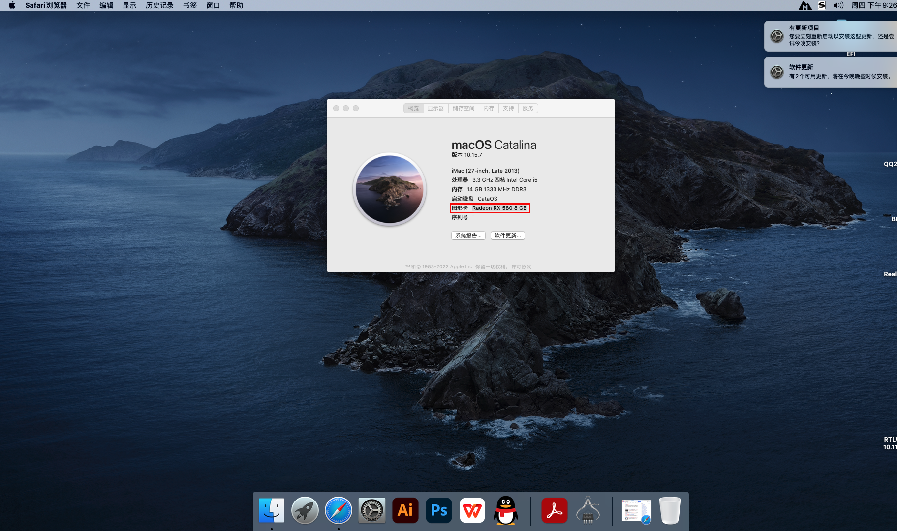Click the 处理器 3.3 GHz Intel Core i5 line

pyautogui.click(x=495, y=180)
